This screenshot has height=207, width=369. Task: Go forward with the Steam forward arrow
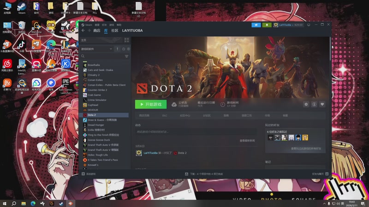(x=89, y=30)
